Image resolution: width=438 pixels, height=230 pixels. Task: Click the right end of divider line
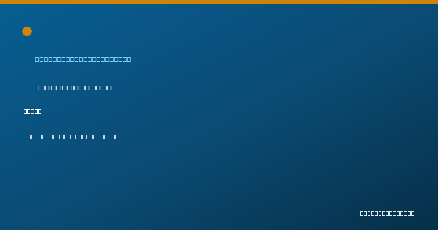click(x=414, y=174)
